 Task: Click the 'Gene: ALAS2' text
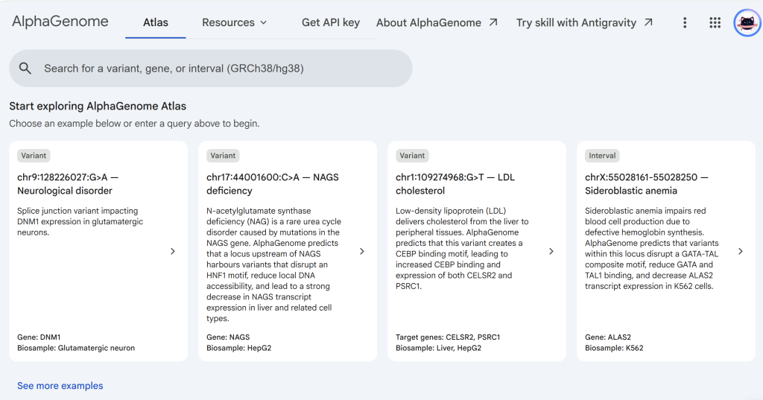point(608,337)
